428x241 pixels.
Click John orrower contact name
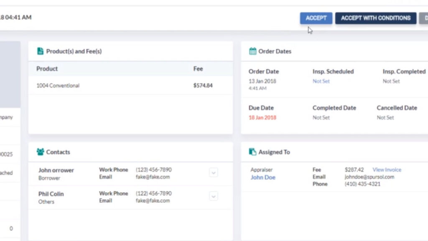[56, 170]
